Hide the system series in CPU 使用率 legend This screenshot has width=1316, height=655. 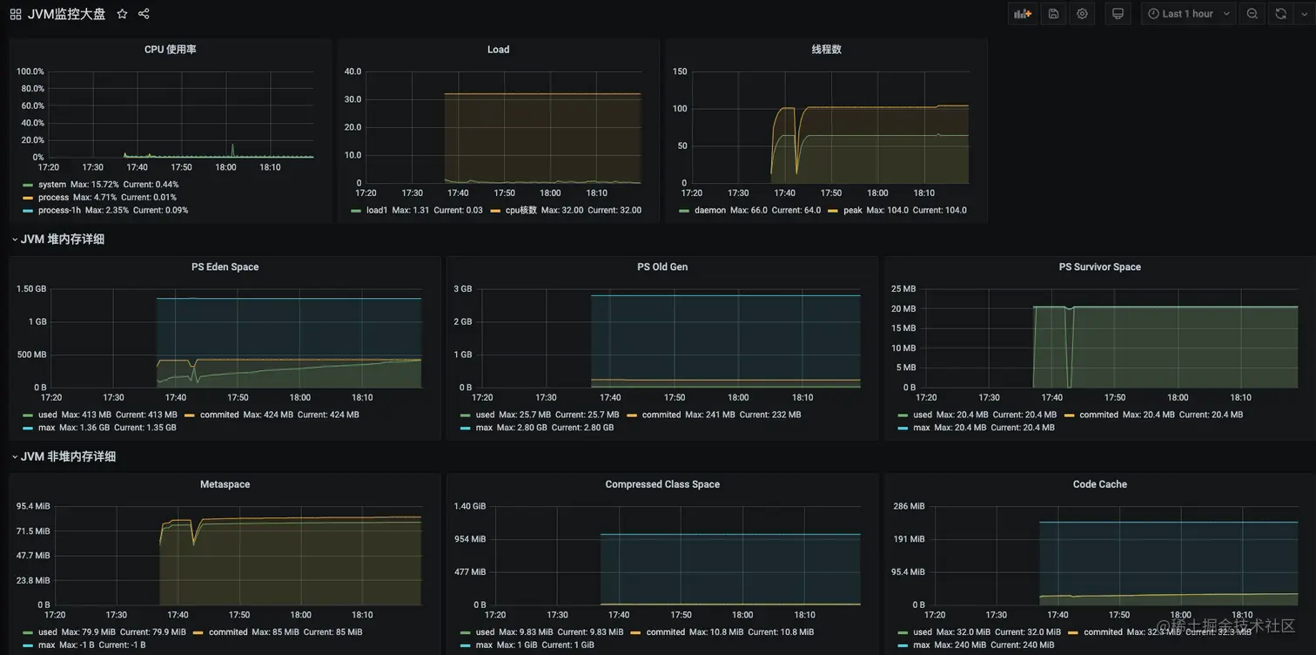(x=52, y=184)
